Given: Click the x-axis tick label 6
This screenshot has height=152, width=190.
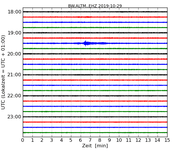Looking at the screenshot, I should pos(80,140).
